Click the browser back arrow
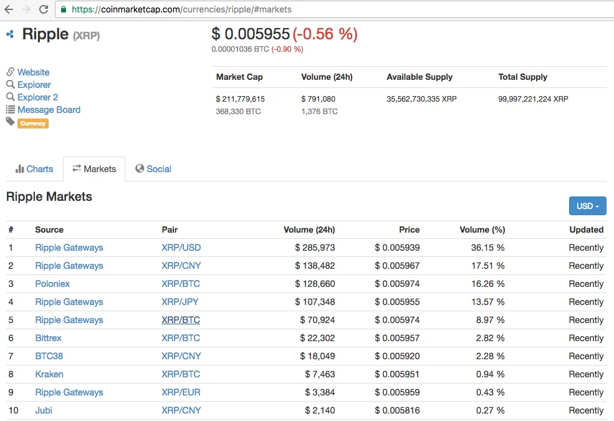This screenshot has width=614, height=421. 9,9
